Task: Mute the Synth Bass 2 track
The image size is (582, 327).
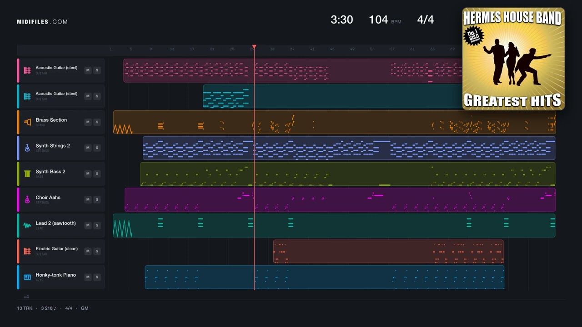Action: tap(88, 174)
